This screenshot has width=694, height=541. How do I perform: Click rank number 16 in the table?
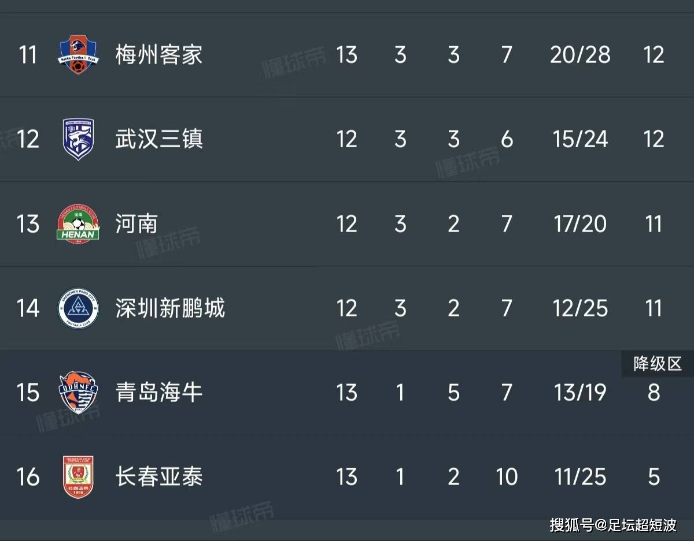point(28,477)
